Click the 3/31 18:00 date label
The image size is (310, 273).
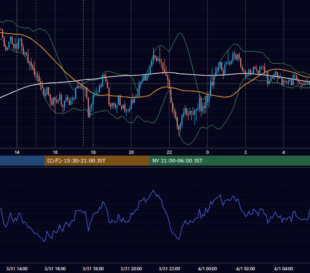click(93, 268)
